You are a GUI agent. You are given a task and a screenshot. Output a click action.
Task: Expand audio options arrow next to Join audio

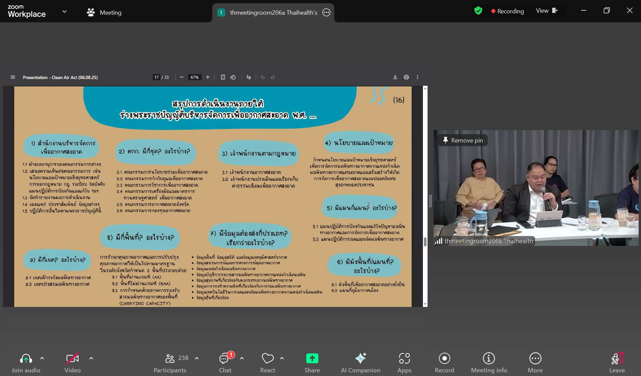click(42, 358)
